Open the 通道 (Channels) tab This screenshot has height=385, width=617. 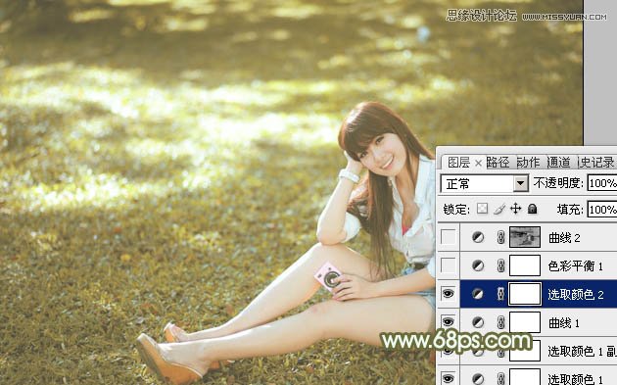click(x=558, y=163)
